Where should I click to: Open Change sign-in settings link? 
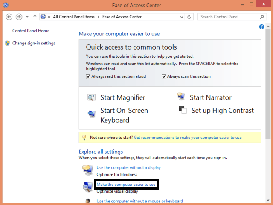34,43
